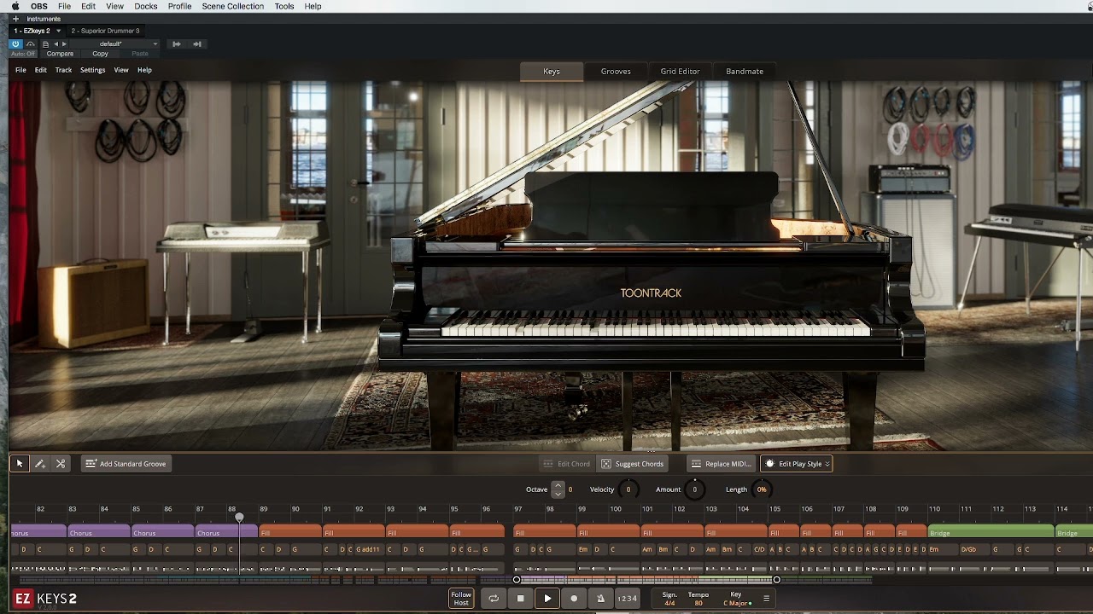The image size is (1093, 614).
Task: Click the arrow-to-bar routing icon
Action: click(197, 43)
